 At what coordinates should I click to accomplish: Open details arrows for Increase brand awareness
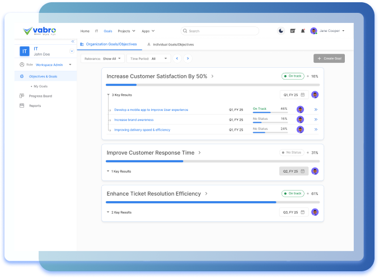click(316, 119)
